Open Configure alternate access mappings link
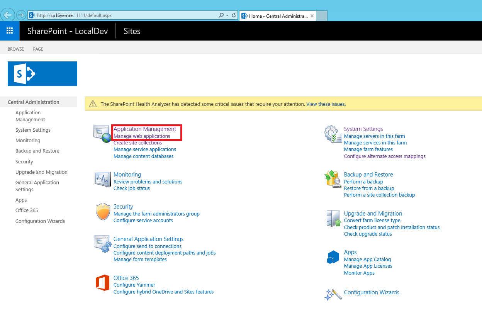Viewport: 482px width, 314px height. pyautogui.click(x=385, y=156)
